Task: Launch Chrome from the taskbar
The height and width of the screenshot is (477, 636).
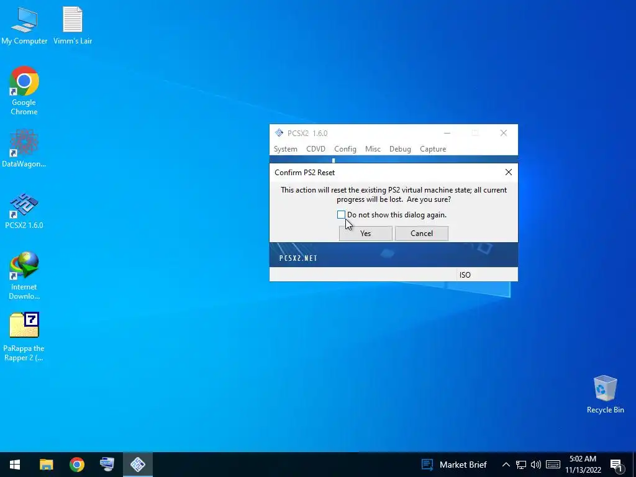Action: pos(76,465)
